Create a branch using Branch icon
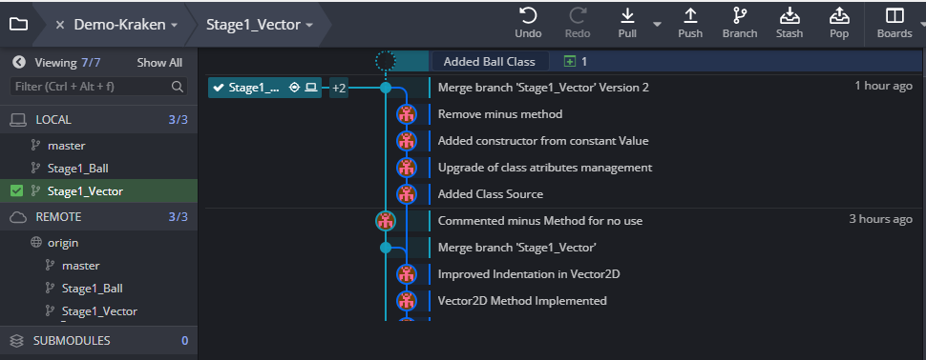Screen dimensions: 926x360 [x=740, y=16]
